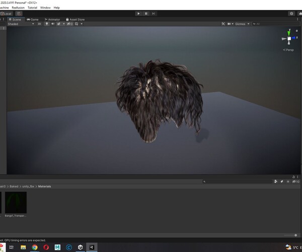Toggle hidden packages visibility icon in Project panel
Screen dimensions: 302x252
pyautogui.click(x=295, y=181)
